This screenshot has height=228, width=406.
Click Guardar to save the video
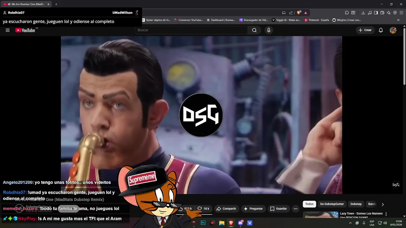(x=278, y=209)
